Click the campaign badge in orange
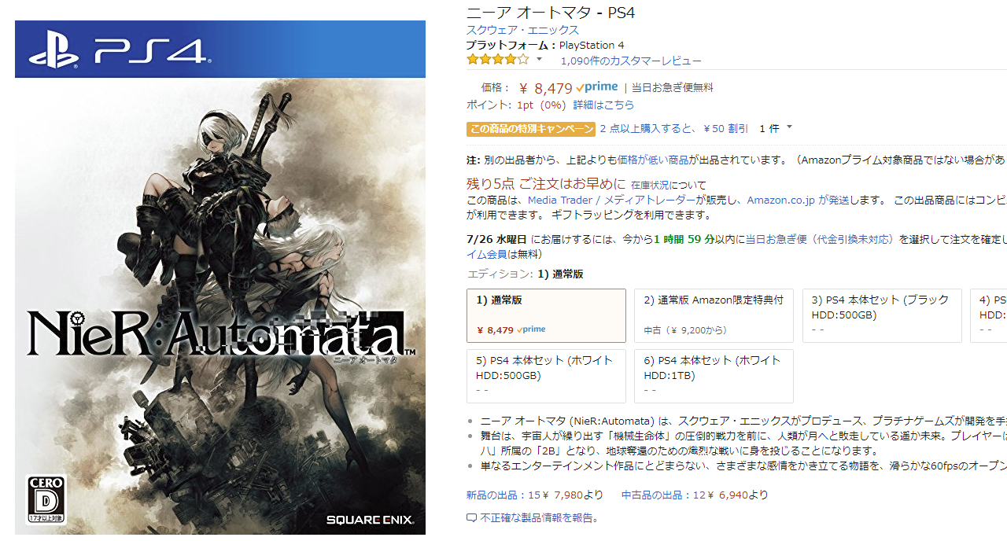Viewport: 1007px width, 541px height. pyautogui.click(x=531, y=129)
